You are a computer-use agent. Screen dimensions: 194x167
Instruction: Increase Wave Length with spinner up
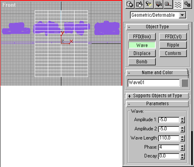(x=182, y=137)
